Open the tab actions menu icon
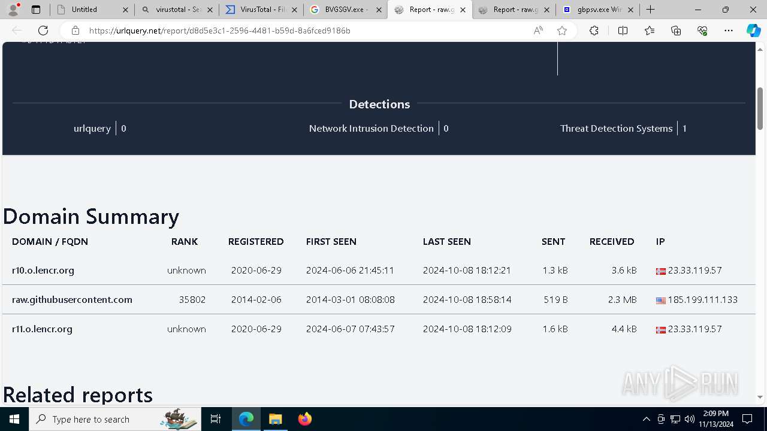The image size is (767, 431). tap(36, 10)
